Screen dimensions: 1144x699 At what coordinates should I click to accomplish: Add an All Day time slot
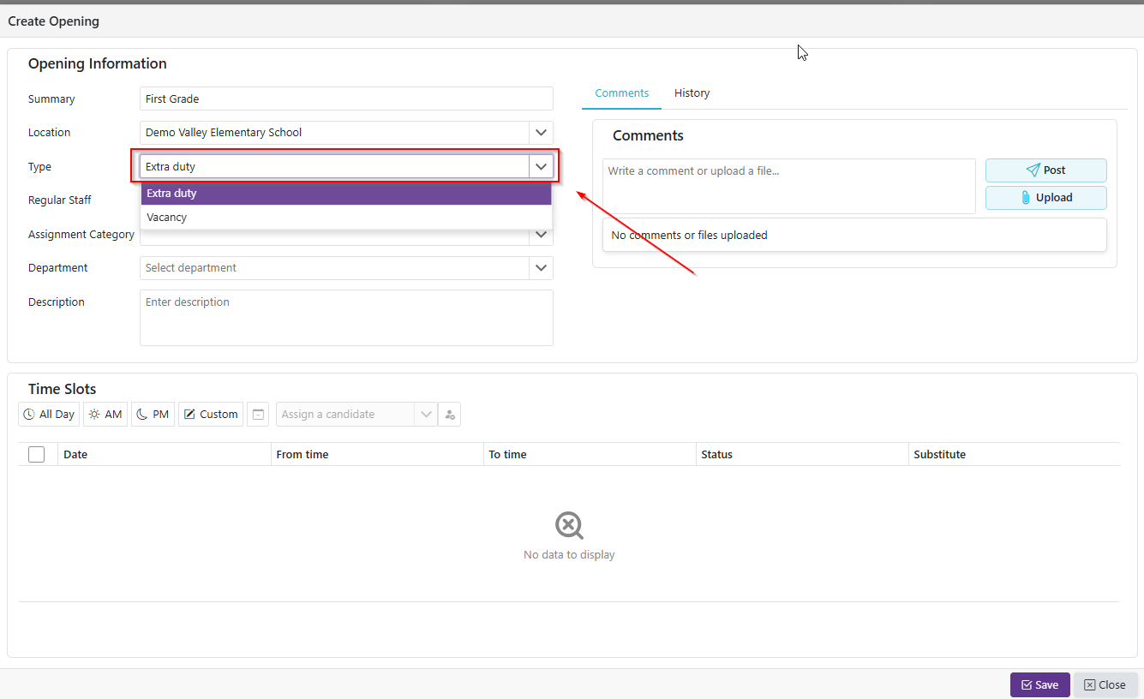coord(49,415)
